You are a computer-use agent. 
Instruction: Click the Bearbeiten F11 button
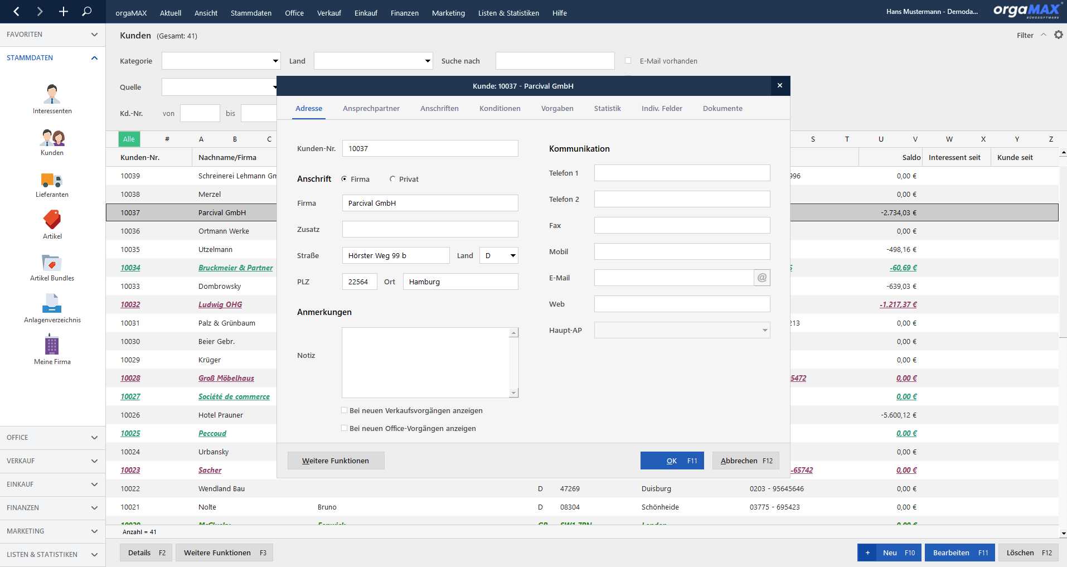[x=960, y=553]
